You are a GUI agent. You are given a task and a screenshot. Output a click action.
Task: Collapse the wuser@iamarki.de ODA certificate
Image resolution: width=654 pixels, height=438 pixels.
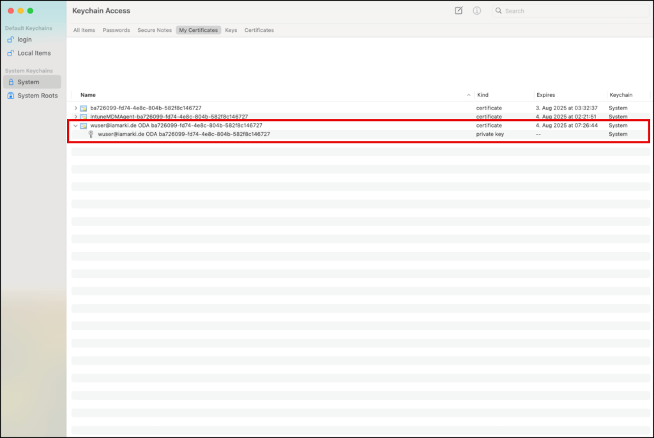pyautogui.click(x=76, y=126)
